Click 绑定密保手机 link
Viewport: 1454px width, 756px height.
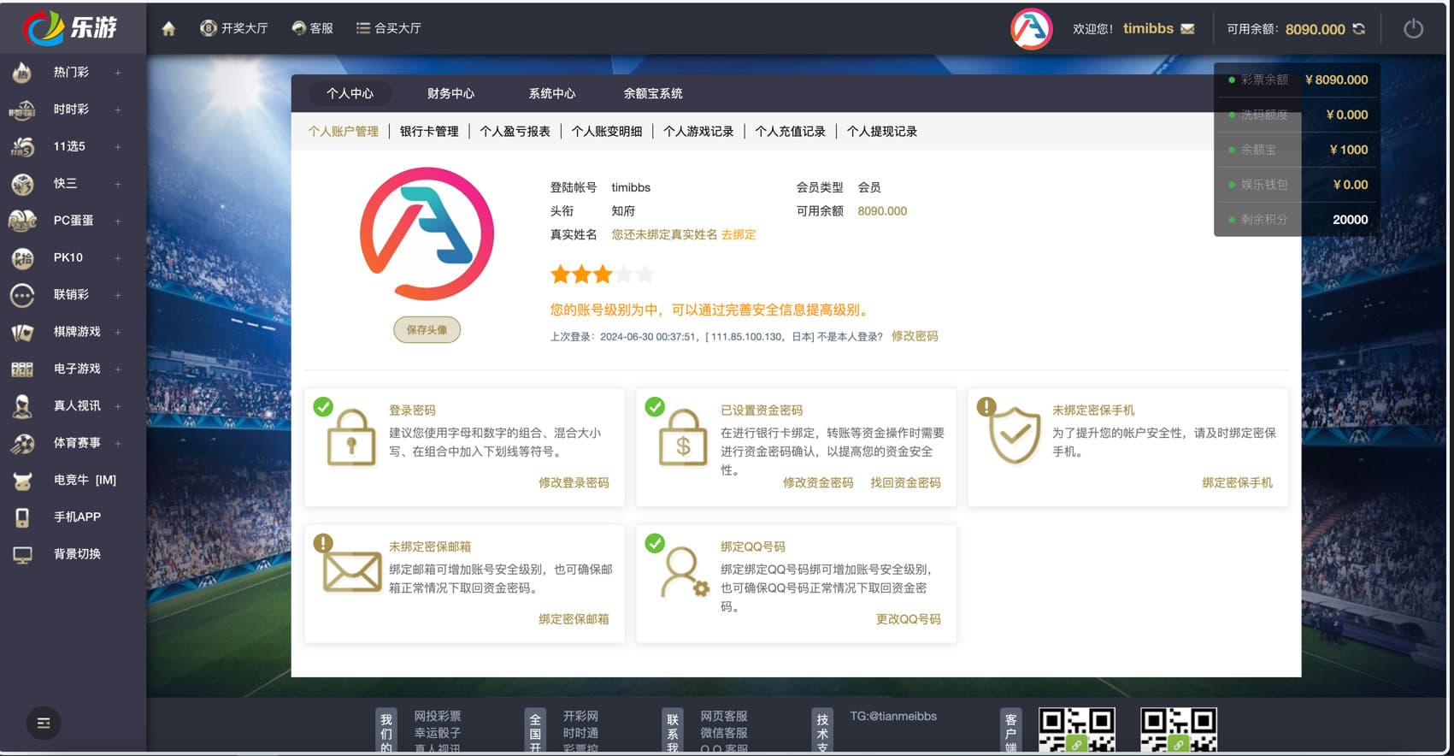[1237, 482]
